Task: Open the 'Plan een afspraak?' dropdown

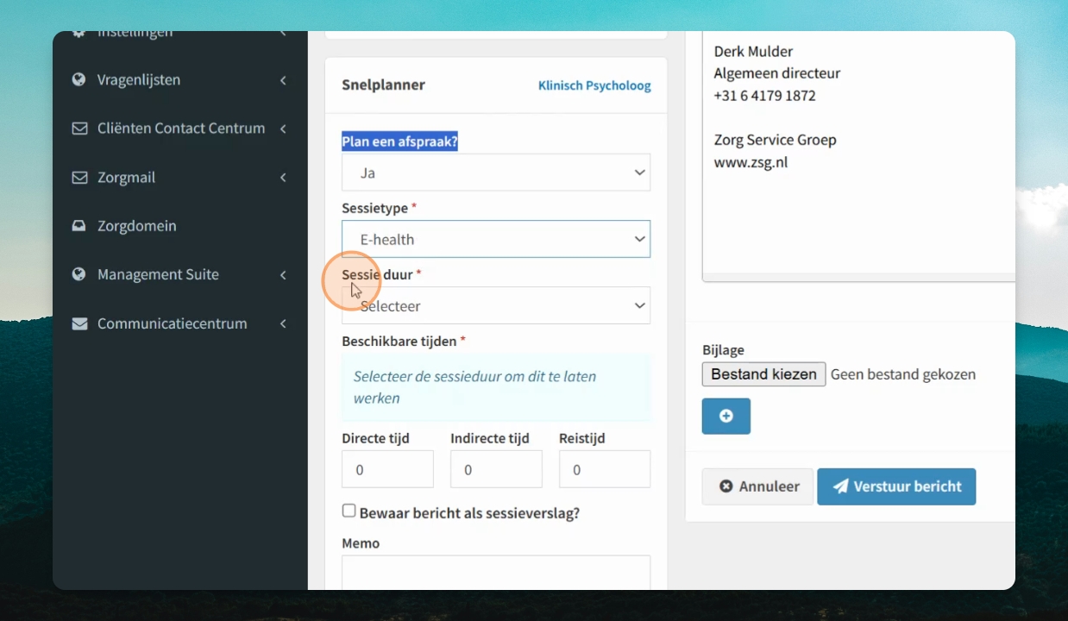Action: (x=496, y=172)
